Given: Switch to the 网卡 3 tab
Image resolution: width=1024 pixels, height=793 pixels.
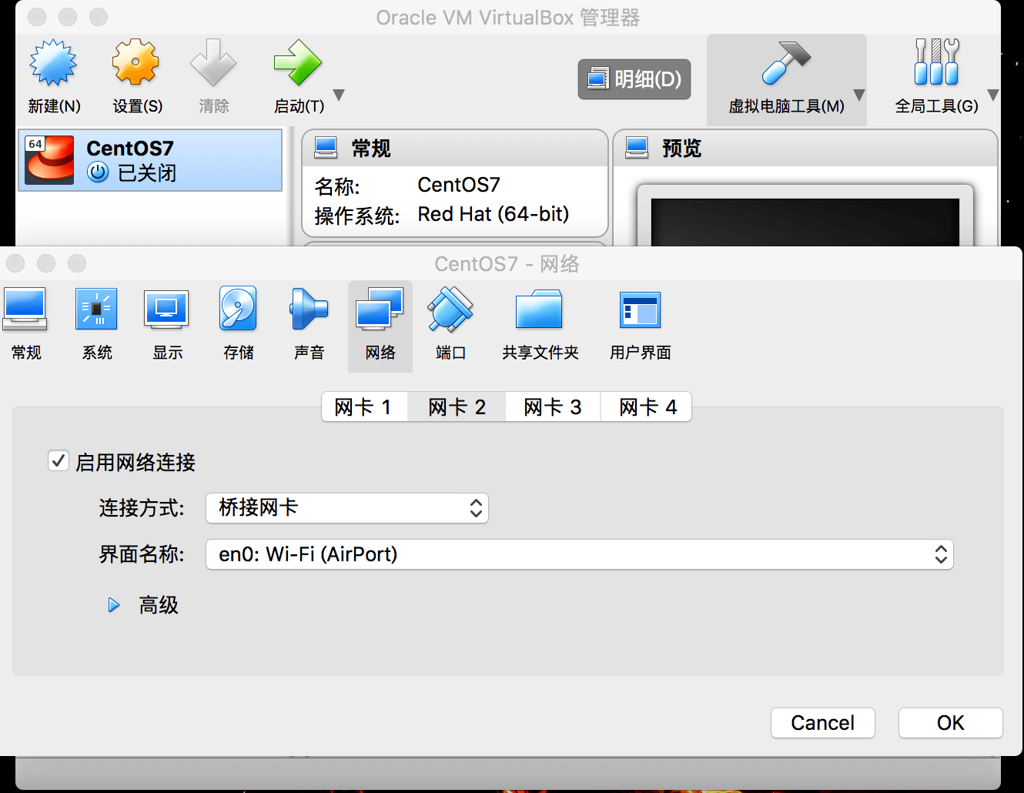Looking at the screenshot, I should click(x=552, y=407).
